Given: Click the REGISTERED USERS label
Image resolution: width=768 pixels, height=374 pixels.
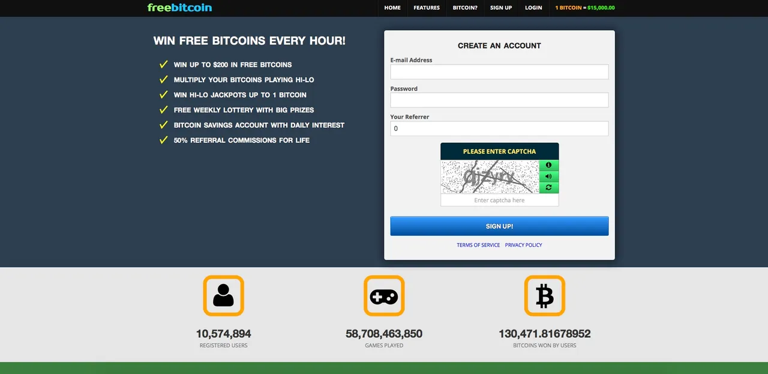Looking at the screenshot, I should pyautogui.click(x=223, y=345).
